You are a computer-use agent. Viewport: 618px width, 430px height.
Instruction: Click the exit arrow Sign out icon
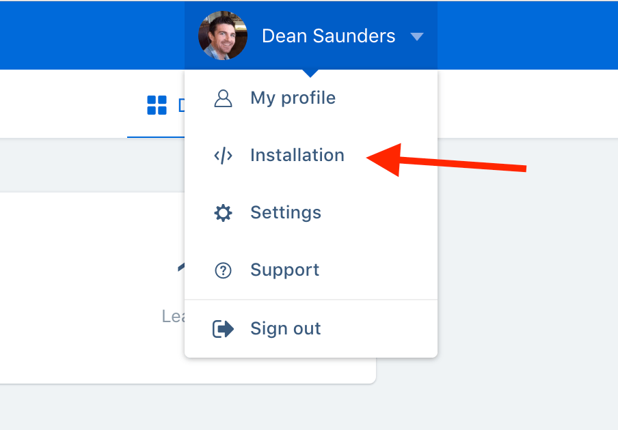click(x=223, y=329)
